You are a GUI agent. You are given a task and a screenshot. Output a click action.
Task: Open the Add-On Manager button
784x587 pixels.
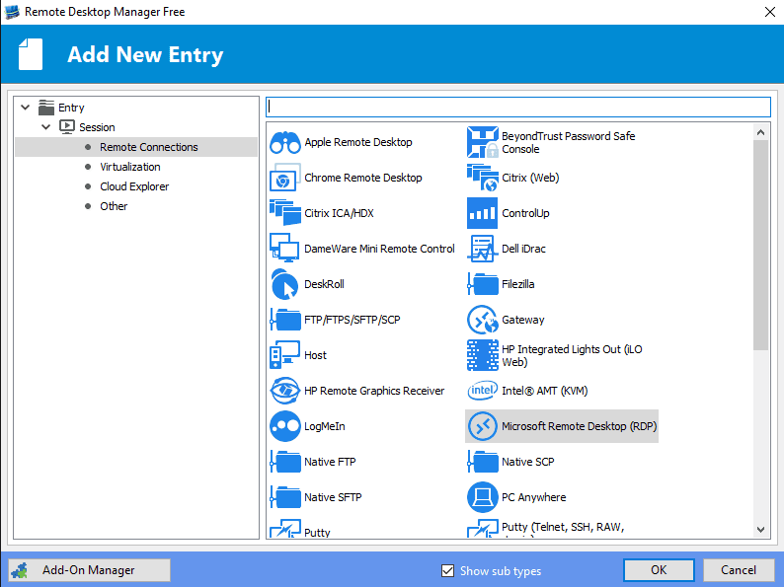tap(89, 570)
